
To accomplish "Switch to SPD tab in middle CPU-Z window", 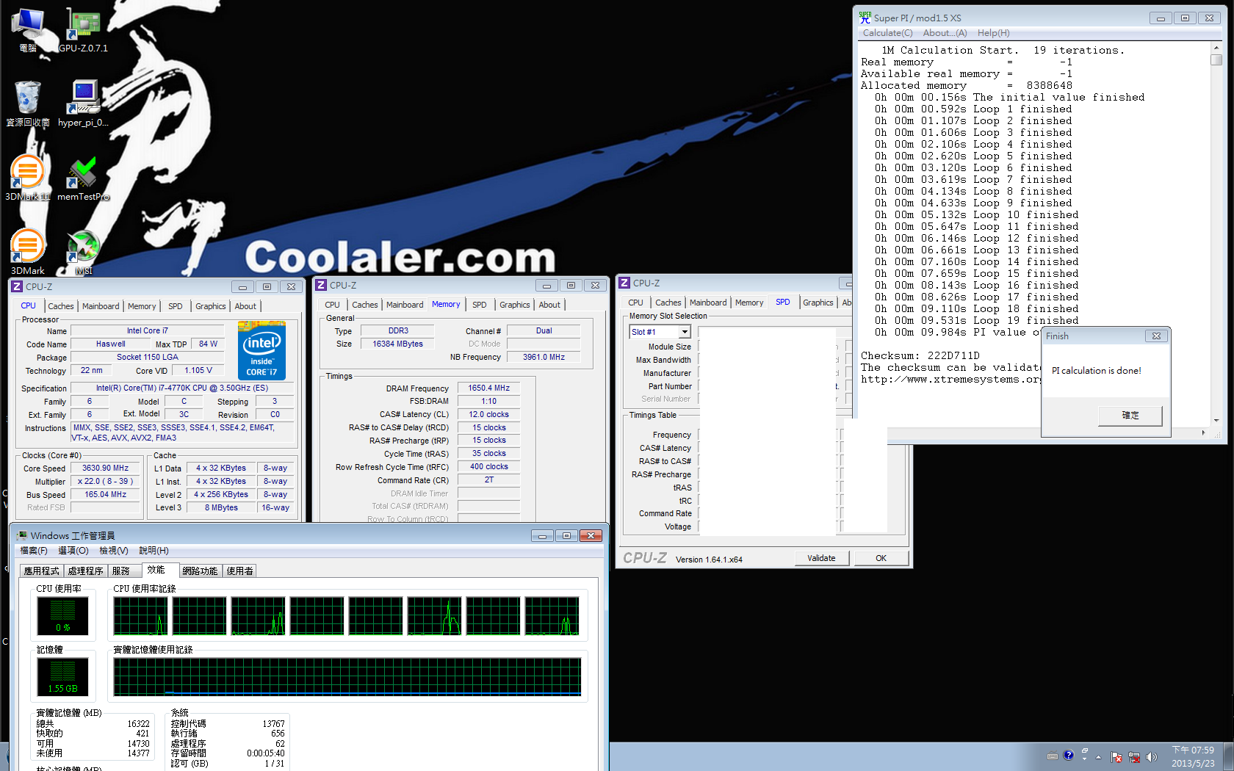I will tap(480, 305).
